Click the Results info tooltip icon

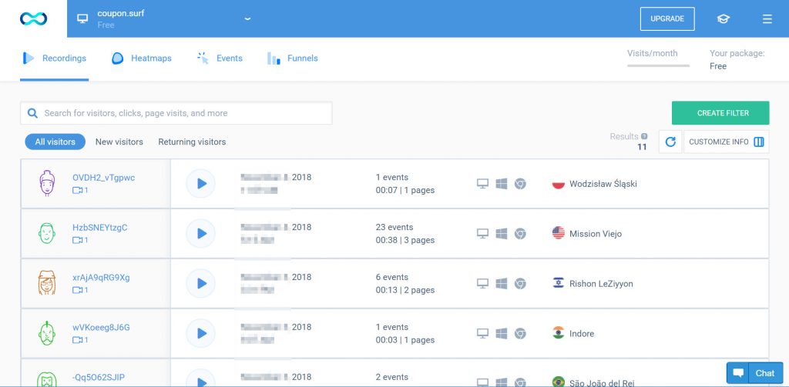(644, 136)
